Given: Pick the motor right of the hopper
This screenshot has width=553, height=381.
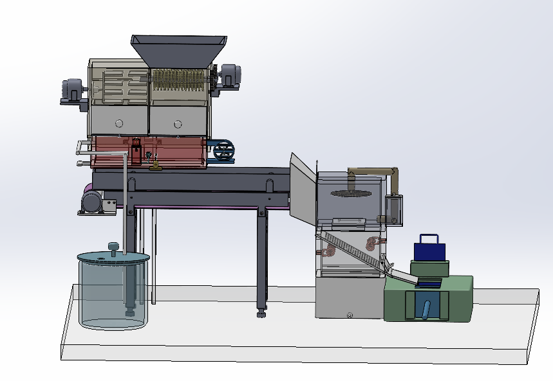Looking at the screenshot, I should 230,75.
